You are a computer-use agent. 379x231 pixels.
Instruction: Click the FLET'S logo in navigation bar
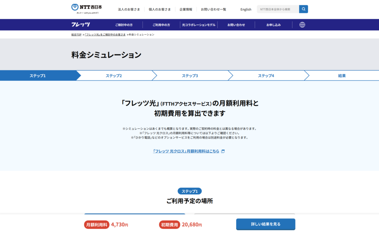(x=81, y=25)
